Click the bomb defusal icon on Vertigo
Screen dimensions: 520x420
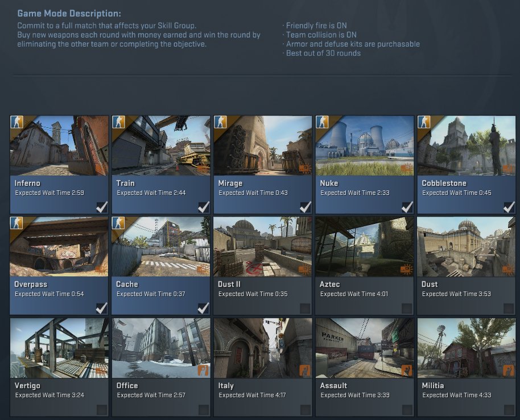[101, 372]
